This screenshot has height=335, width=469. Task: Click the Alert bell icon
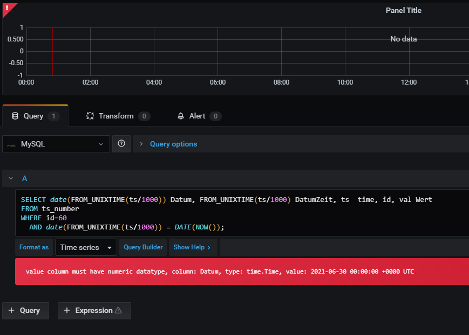[x=181, y=116]
